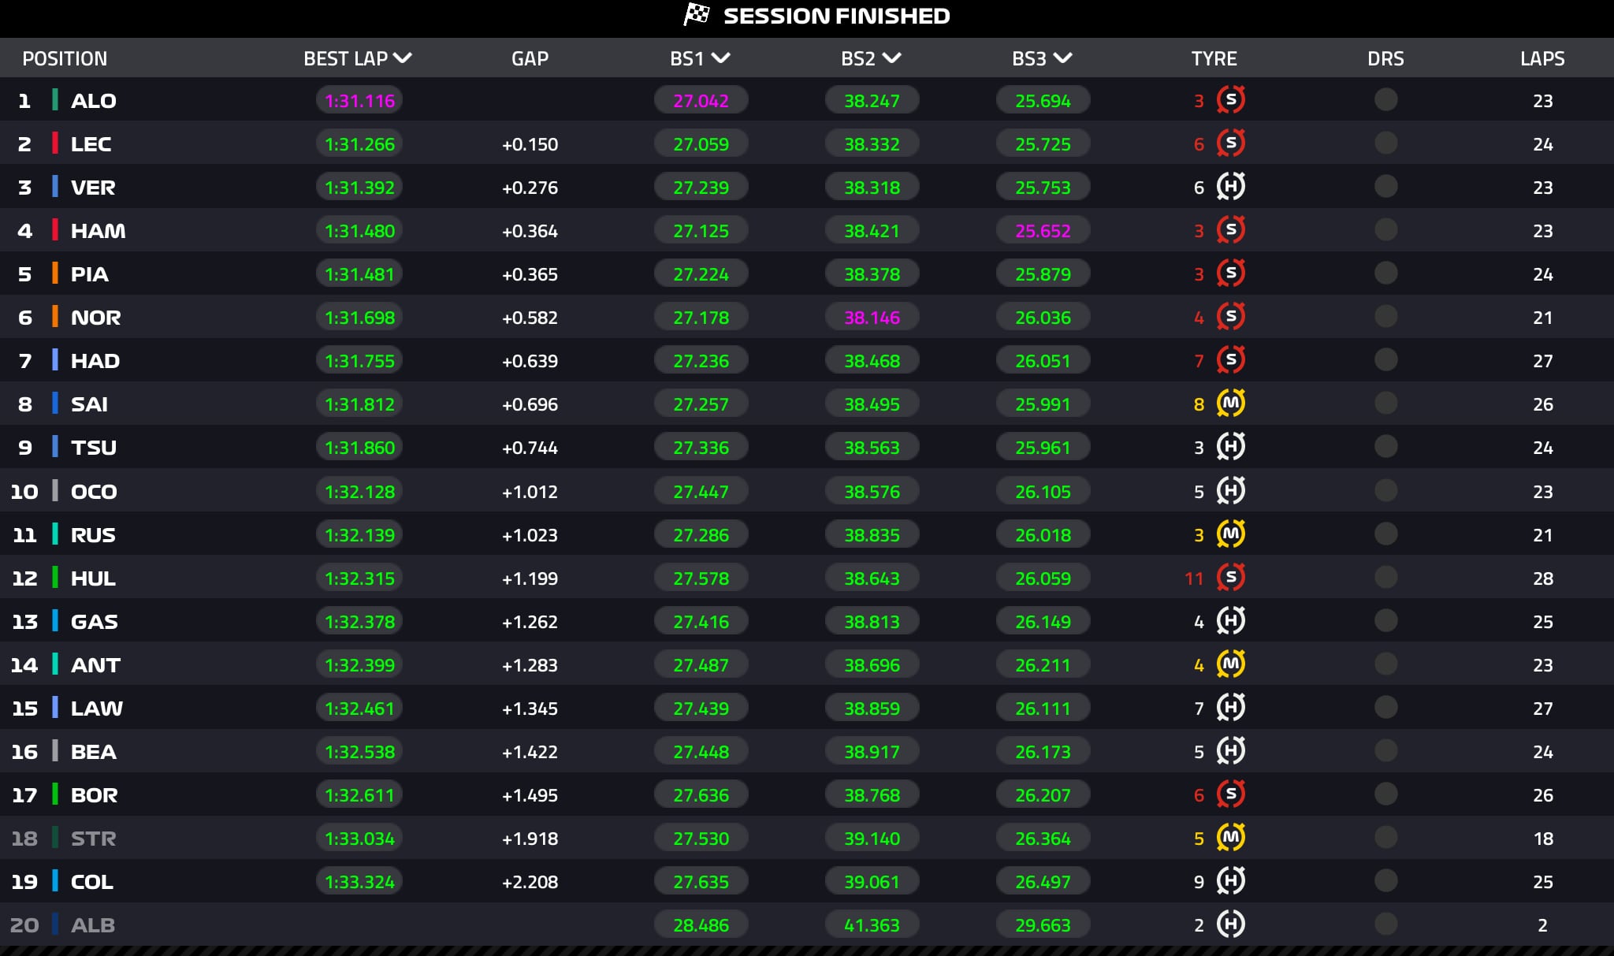
Task: Click RUS's medium tyre icon
Action: coord(1230,534)
